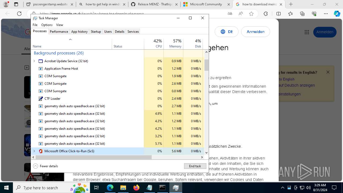343x193 pixels.
Task: Expand Acrobat Update Service process group
Action: click(34, 61)
